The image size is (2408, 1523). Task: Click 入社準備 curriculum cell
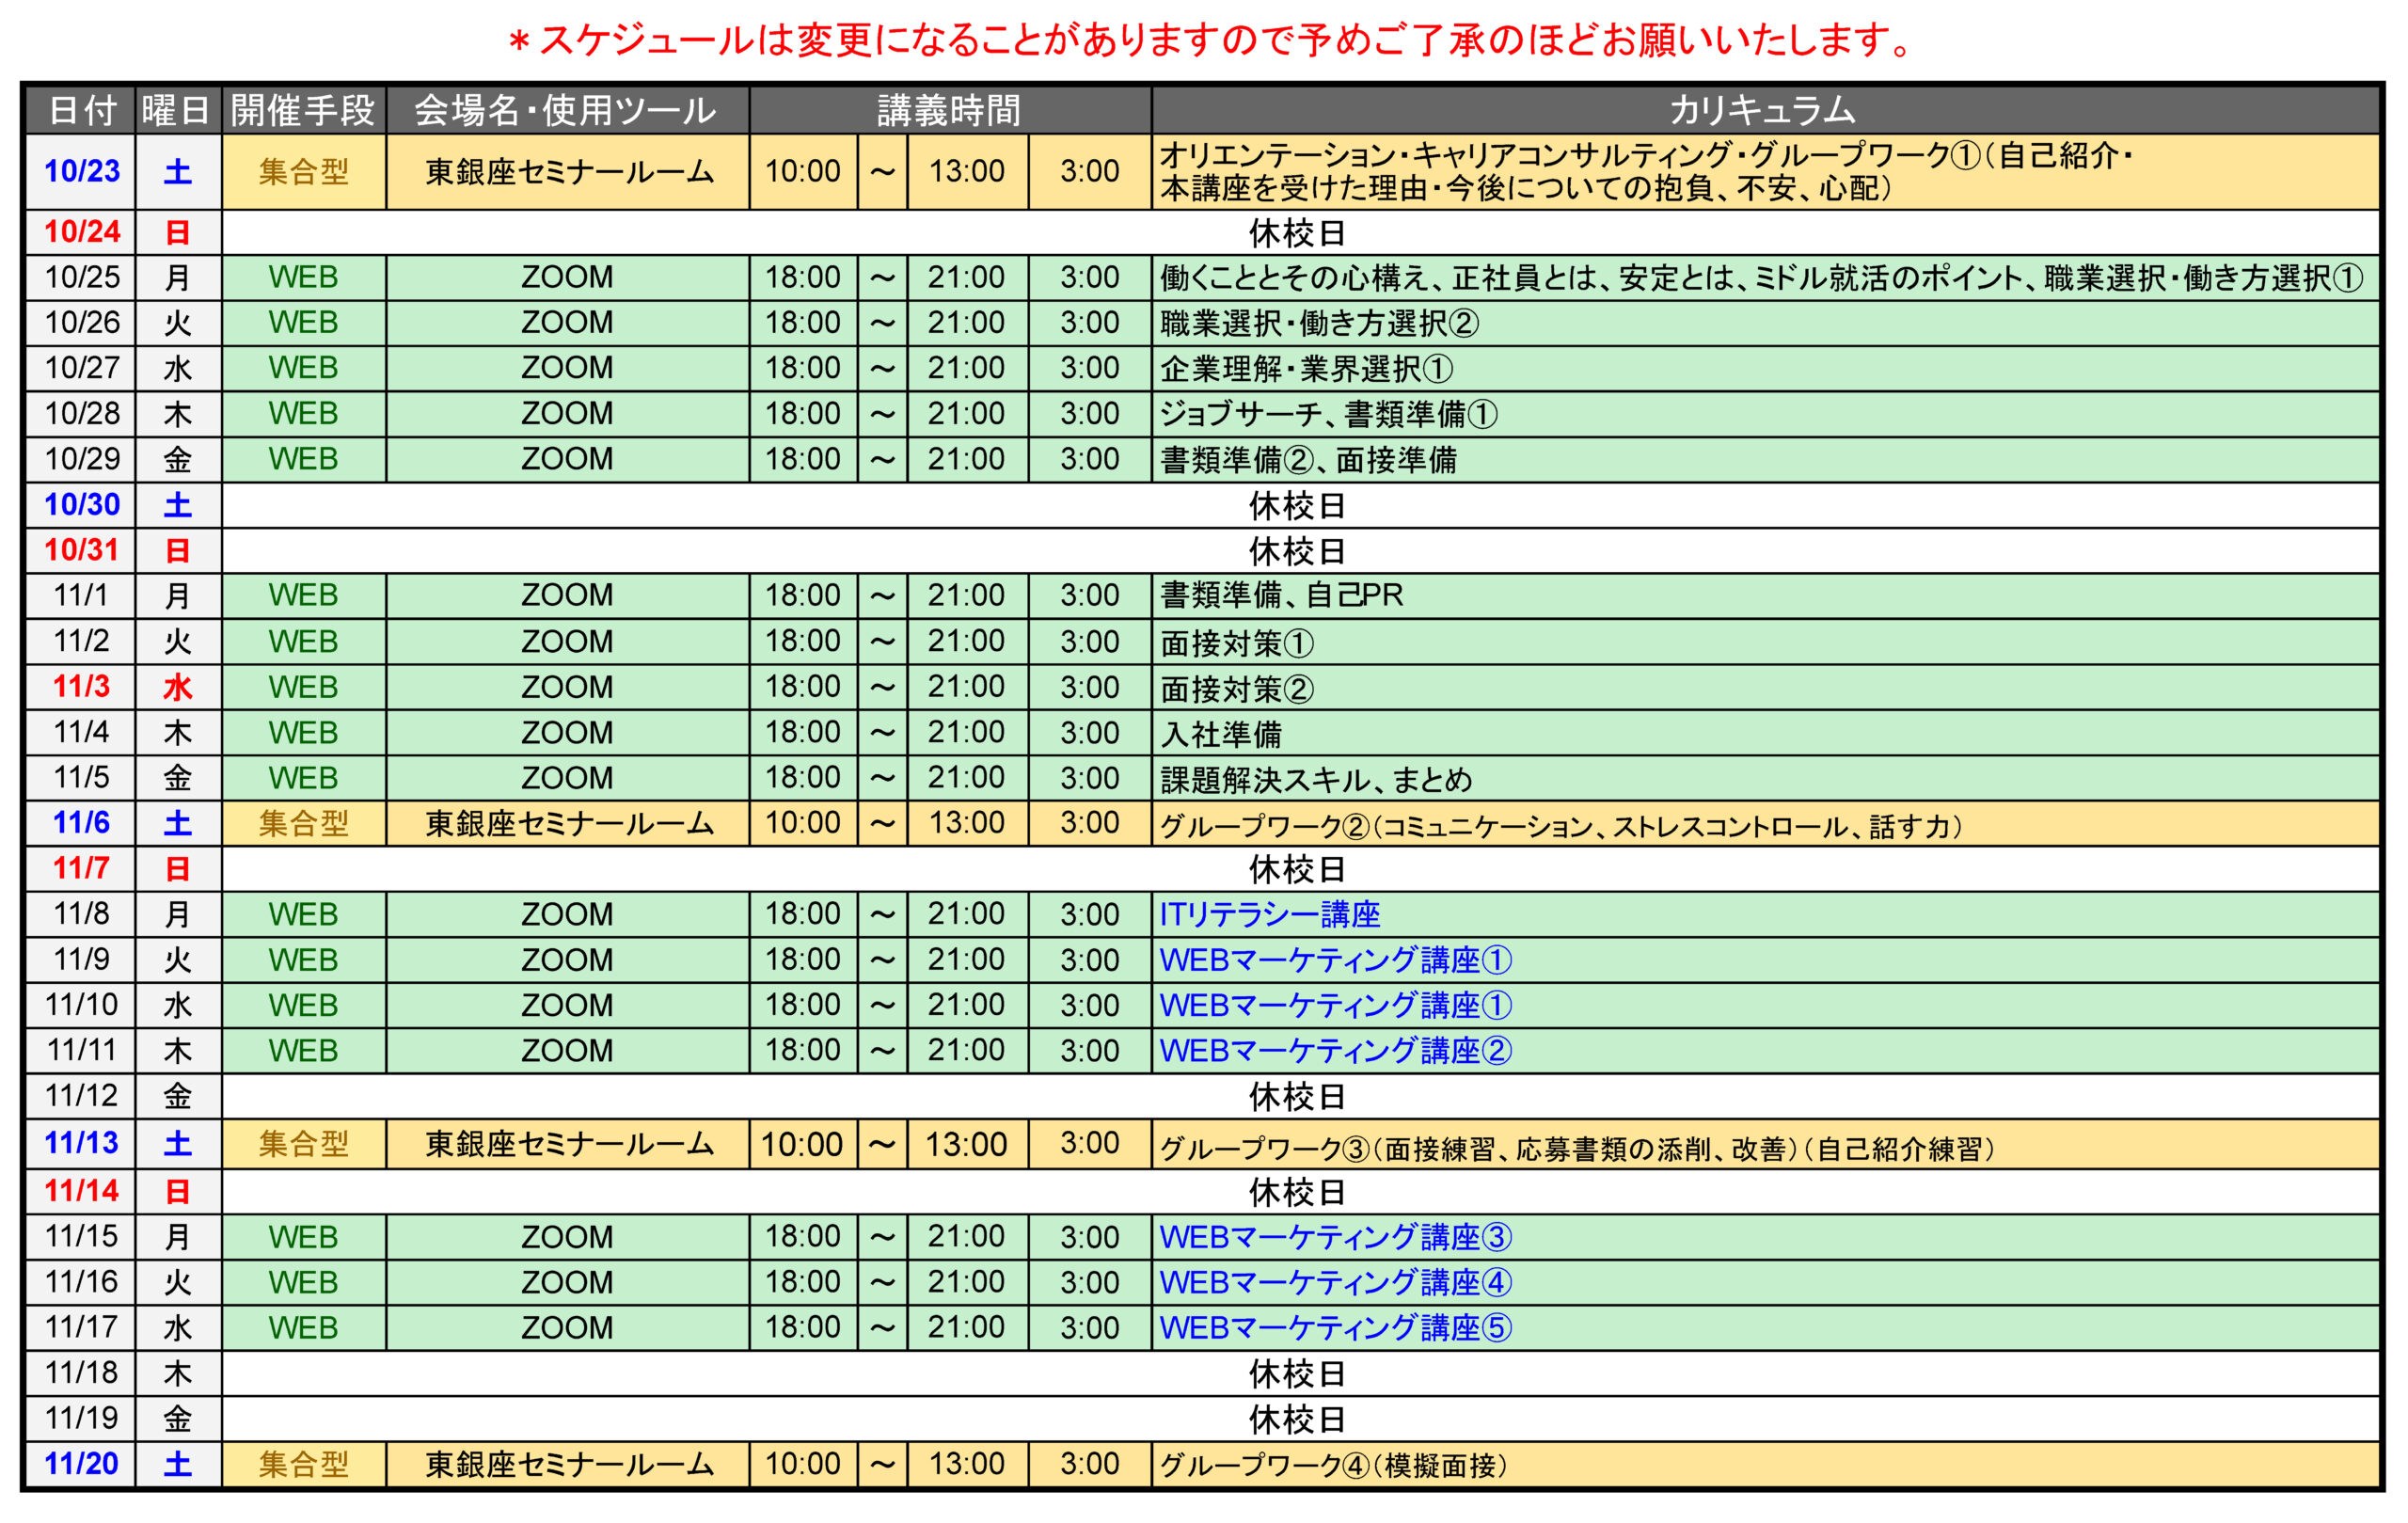[1764, 733]
